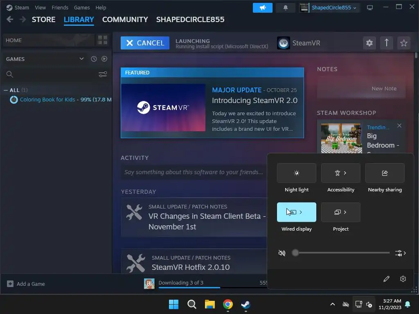
Task: Collapse the ALL games category
Action: (6, 90)
